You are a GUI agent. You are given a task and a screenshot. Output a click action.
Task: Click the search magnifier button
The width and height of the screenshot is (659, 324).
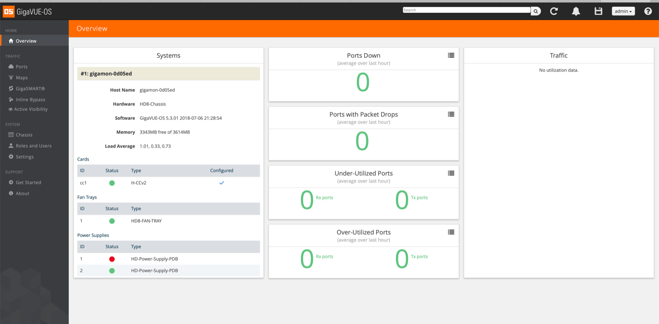pyautogui.click(x=536, y=11)
